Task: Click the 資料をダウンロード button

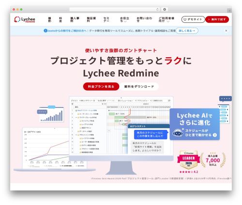Action: (x=139, y=86)
